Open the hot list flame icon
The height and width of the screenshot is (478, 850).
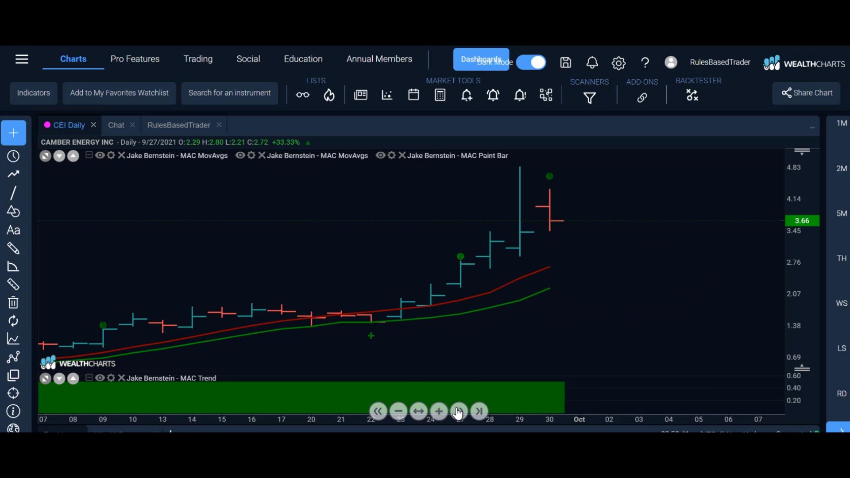click(329, 95)
